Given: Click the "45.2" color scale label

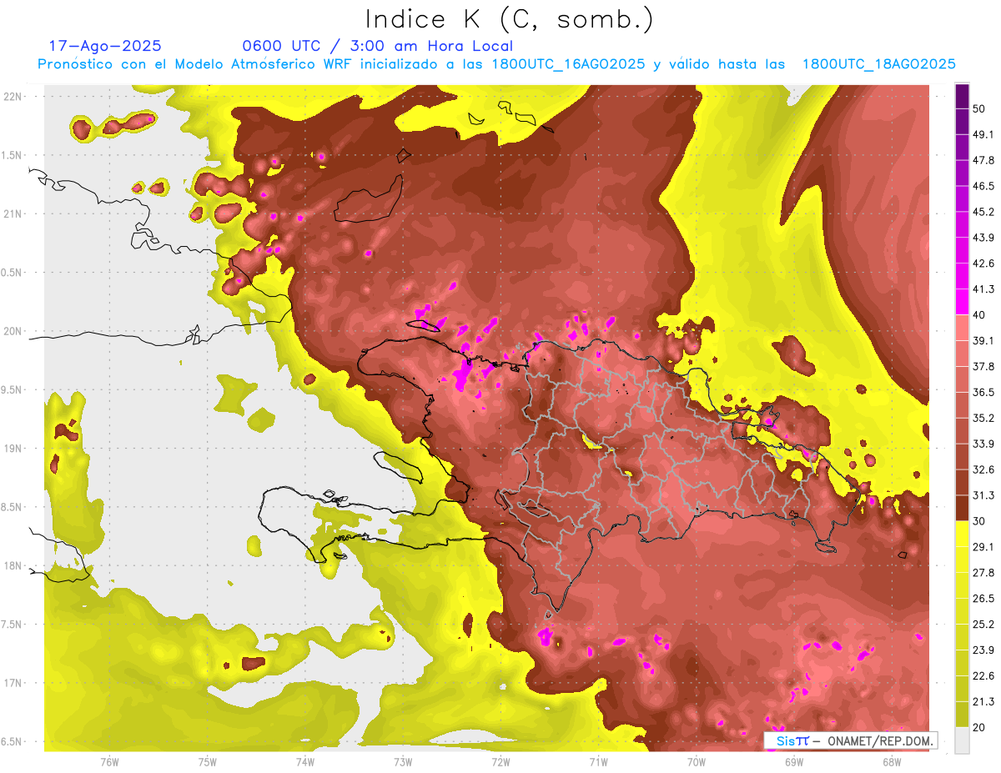Looking at the screenshot, I should [x=983, y=213].
